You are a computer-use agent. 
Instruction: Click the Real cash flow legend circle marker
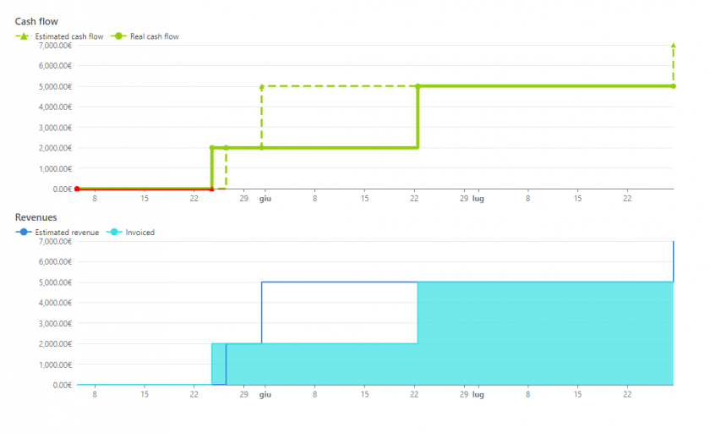click(119, 36)
